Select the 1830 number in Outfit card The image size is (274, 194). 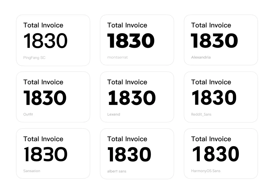(x=45, y=98)
